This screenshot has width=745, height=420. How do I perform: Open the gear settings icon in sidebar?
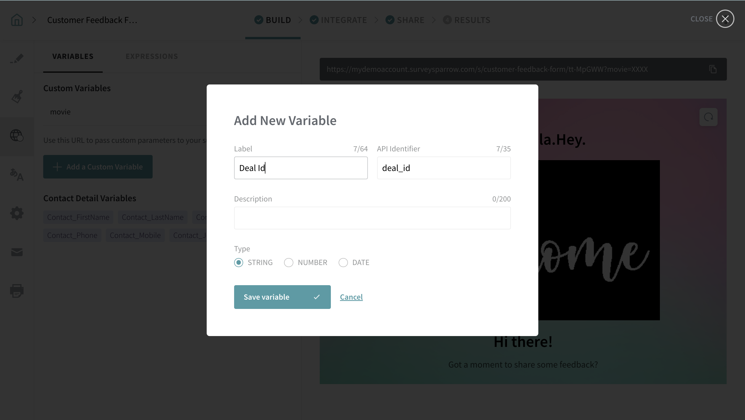point(17,213)
